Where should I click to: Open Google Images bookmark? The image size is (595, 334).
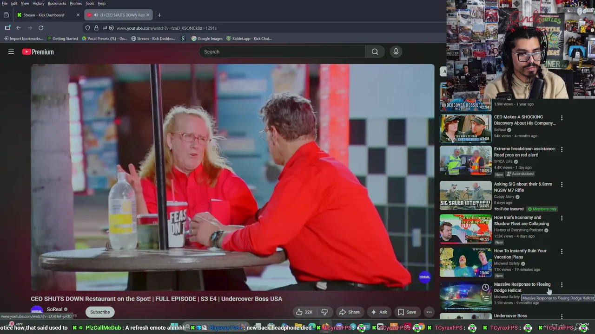pos(207,39)
